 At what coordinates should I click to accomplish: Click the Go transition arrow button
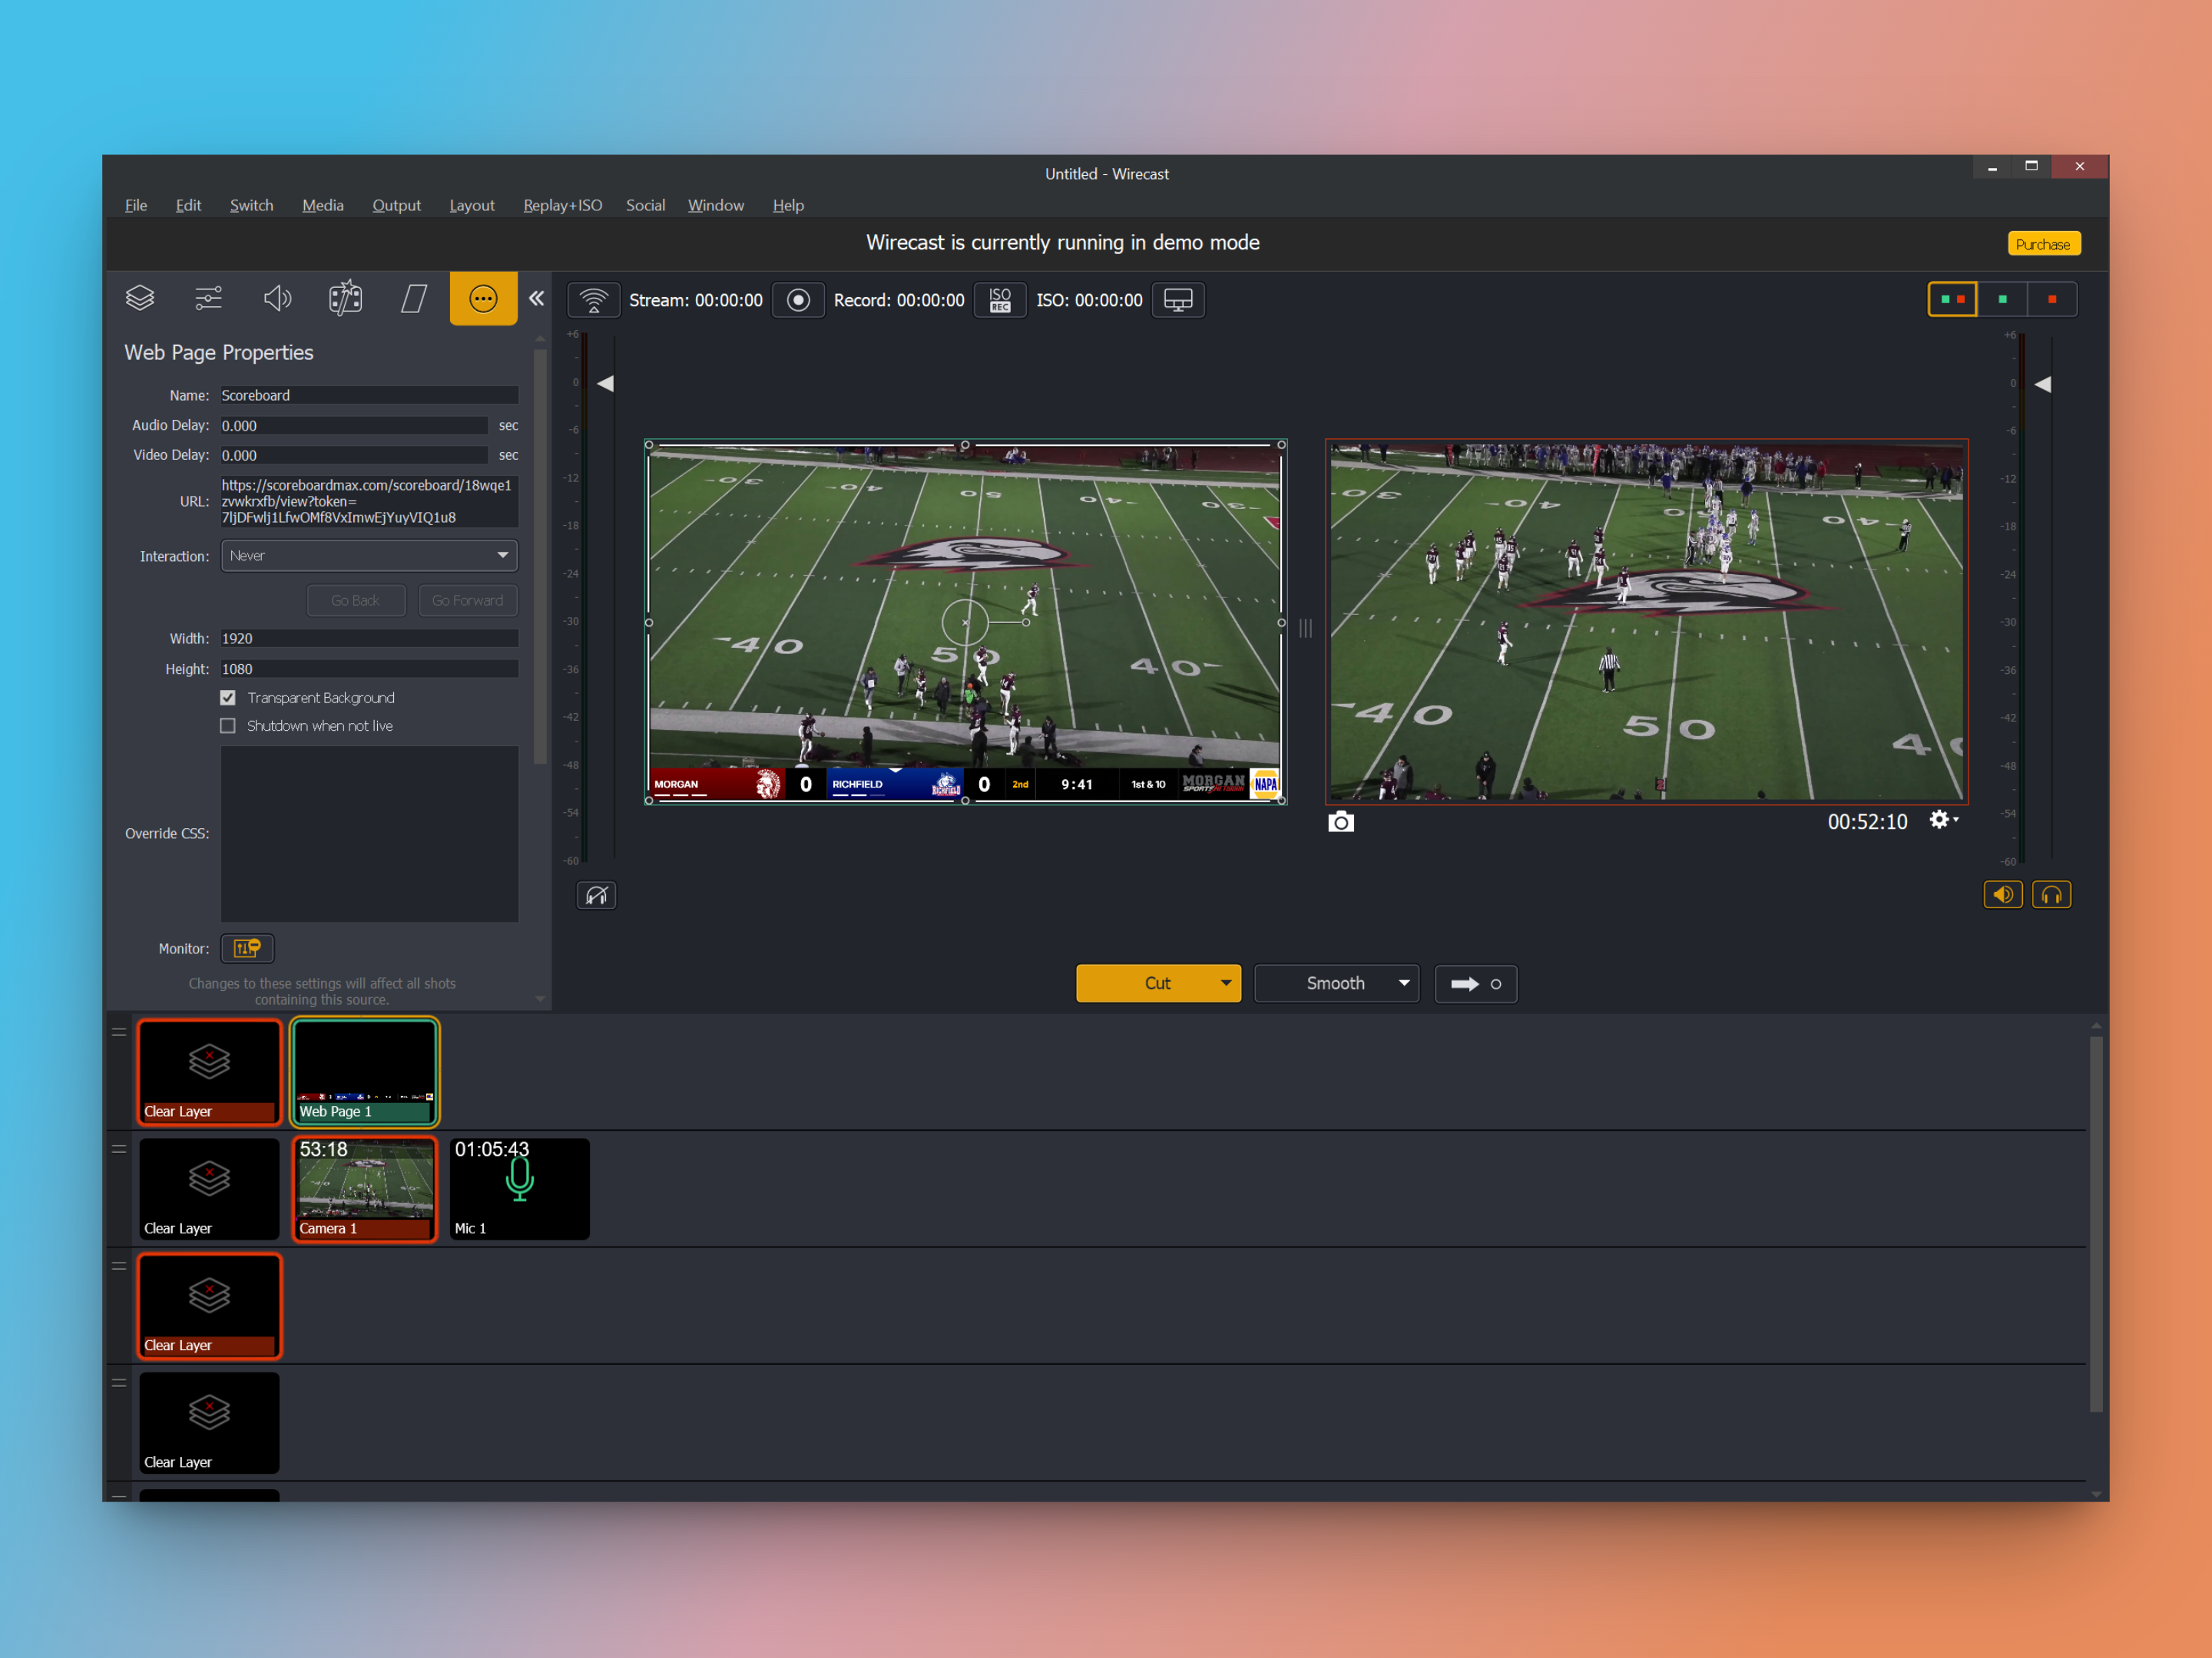tap(1476, 983)
